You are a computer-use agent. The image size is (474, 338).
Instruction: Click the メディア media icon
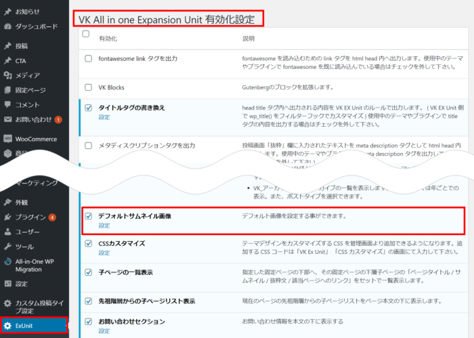pyautogui.click(x=7, y=75)
